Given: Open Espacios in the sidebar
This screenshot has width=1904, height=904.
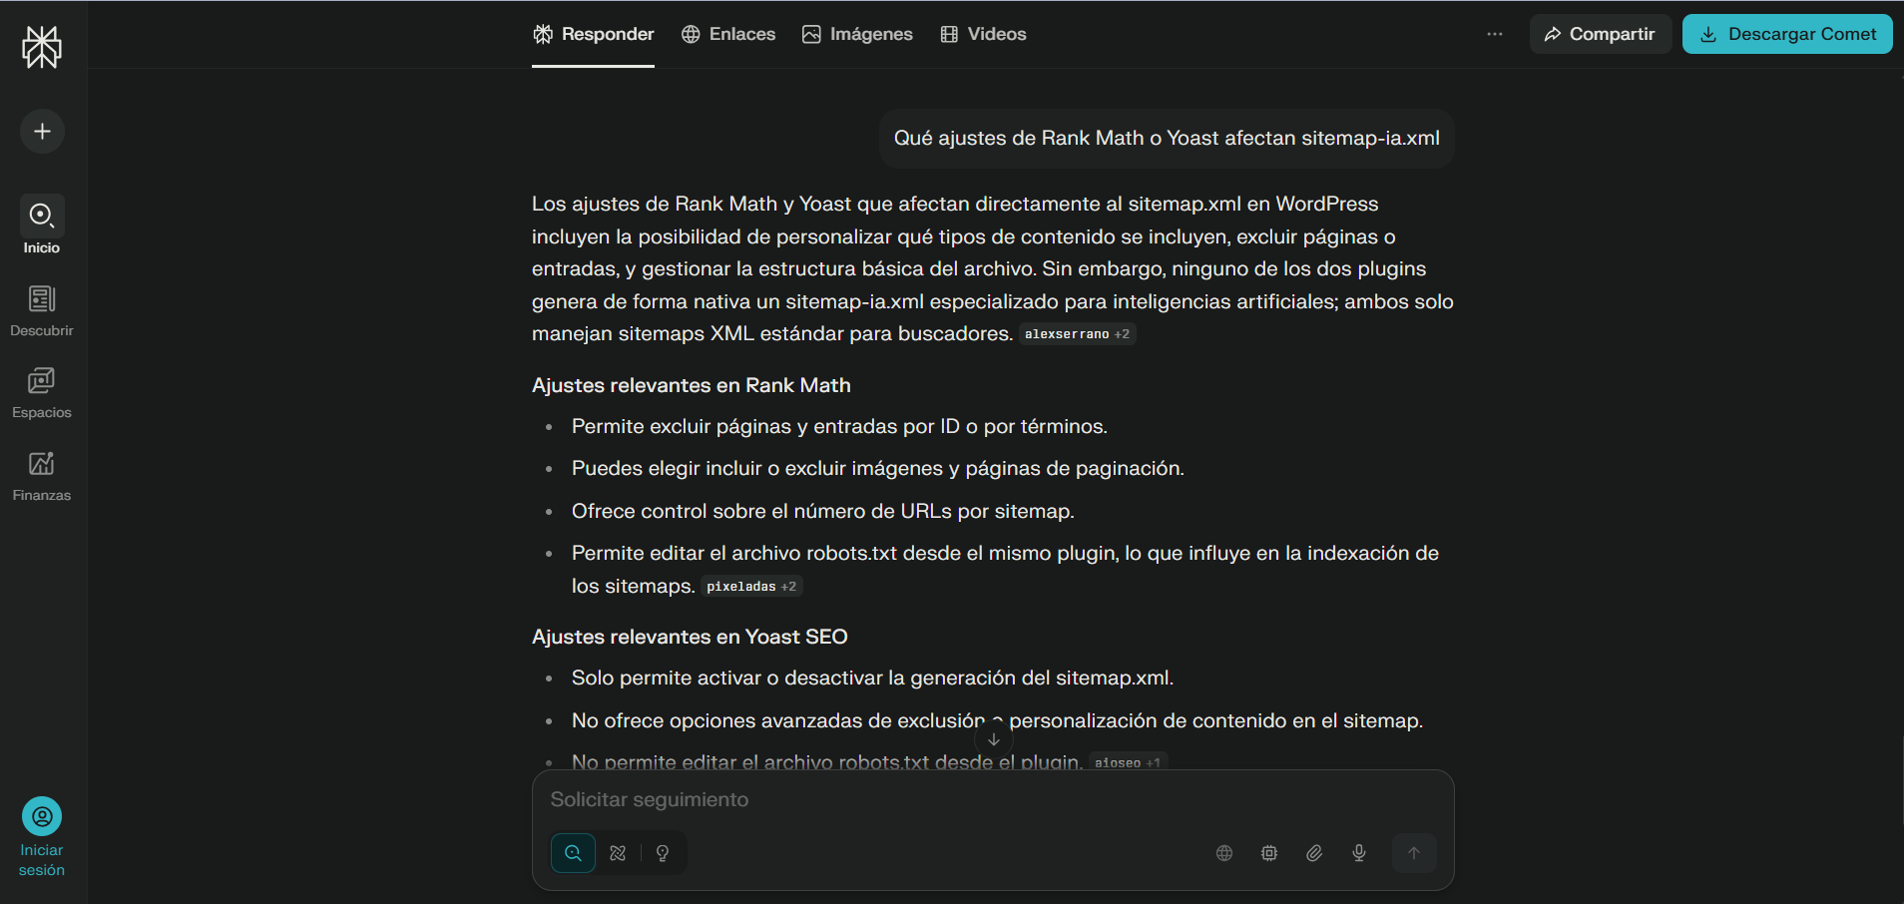Looking at the screenshot, I should pyautogui.click(x=42, y=392).
